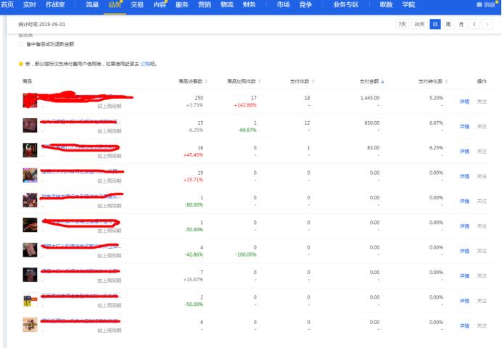Sort by 支付金额 column arrow

pos(383,80)
